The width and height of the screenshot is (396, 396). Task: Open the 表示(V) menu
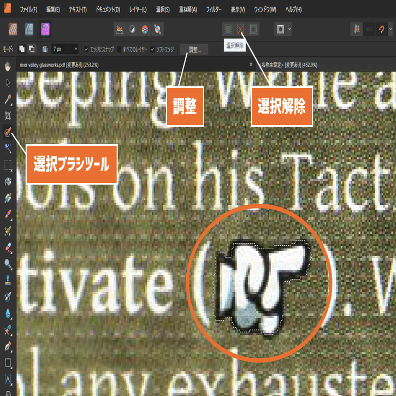[238, 10]
